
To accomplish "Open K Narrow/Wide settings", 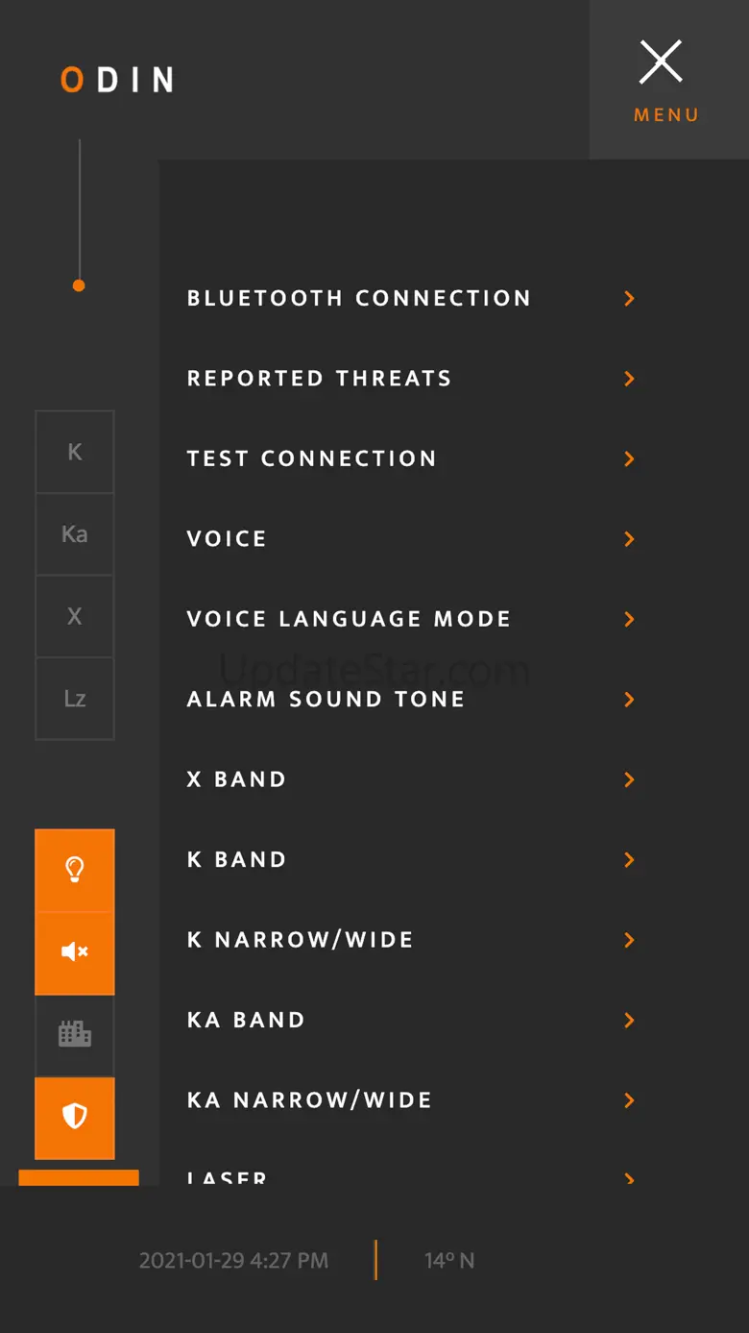I will click(x=300, y=940).
